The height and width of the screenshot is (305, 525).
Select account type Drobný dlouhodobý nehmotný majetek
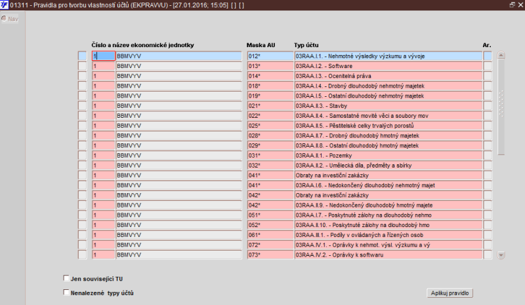point(388,86)
